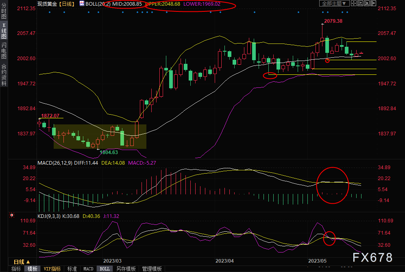Open the 合约资料 side tab
This screenshot has height=272, width=405.
pyautogui.click(x=4, y=74)
